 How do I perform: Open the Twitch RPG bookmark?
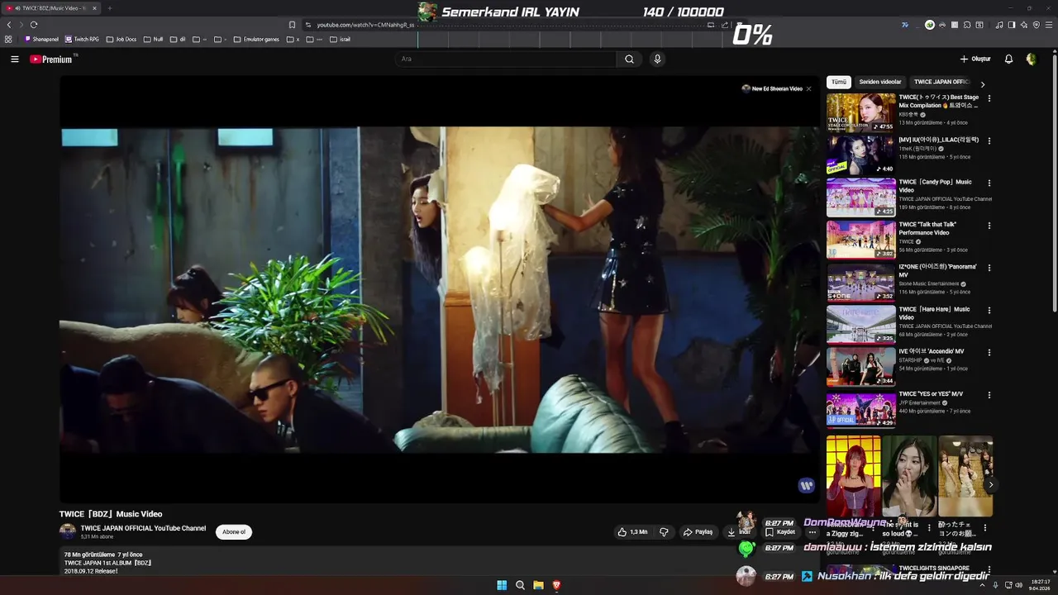82,39
